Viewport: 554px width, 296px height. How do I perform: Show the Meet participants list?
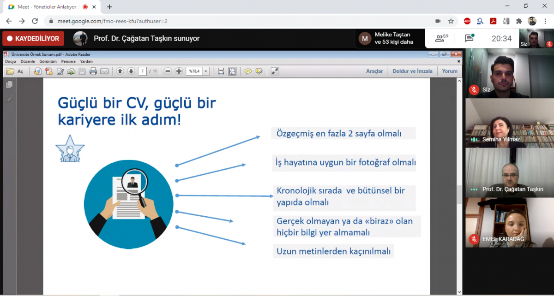pos(442,38)
